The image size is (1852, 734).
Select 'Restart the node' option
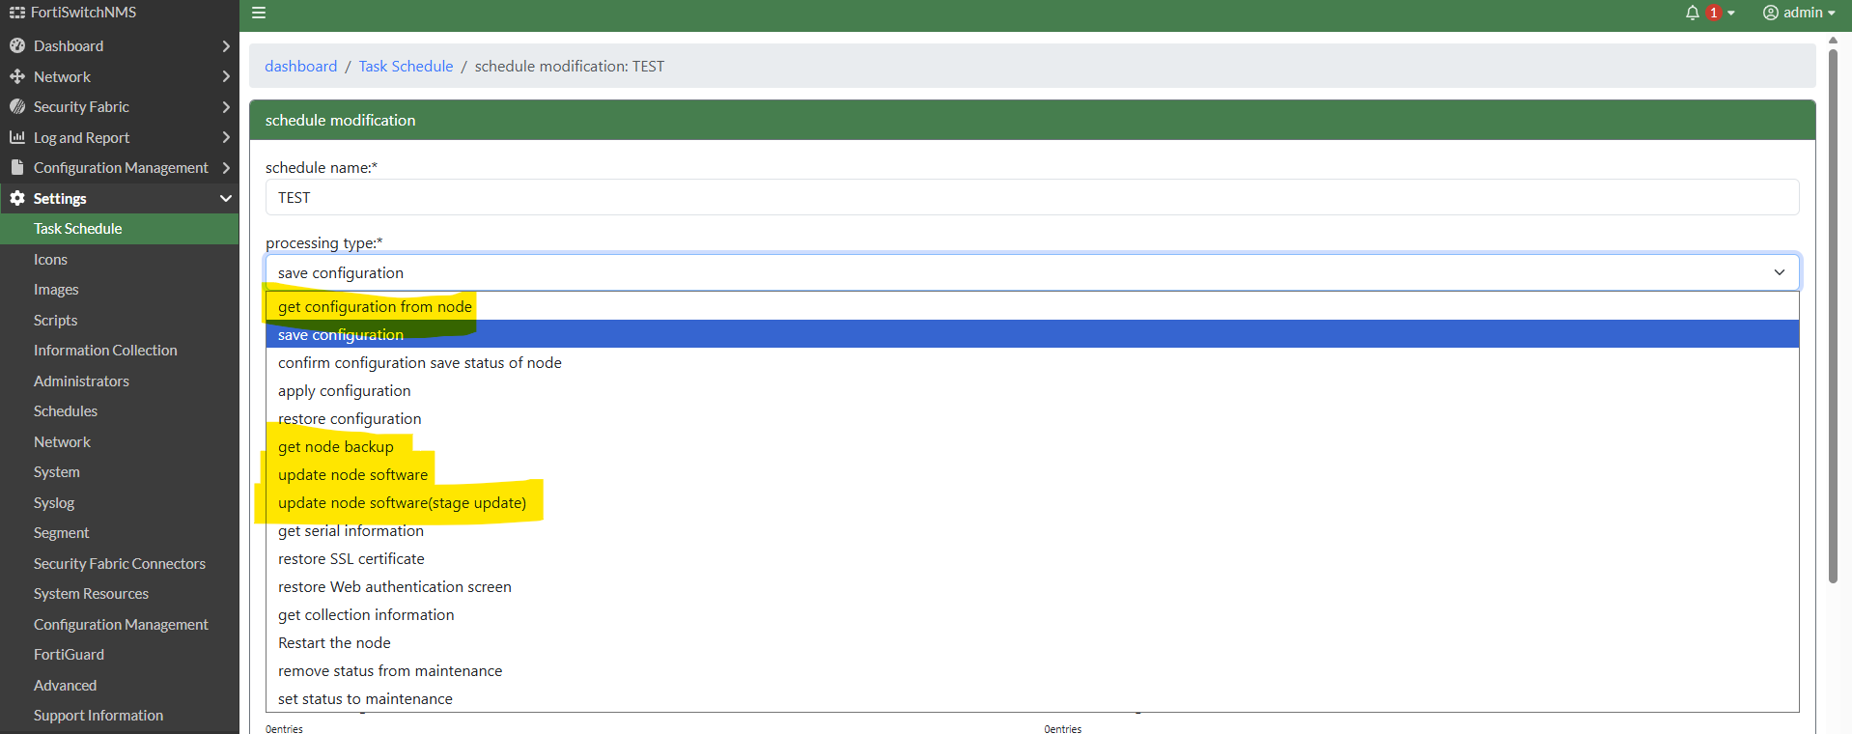1032,642
